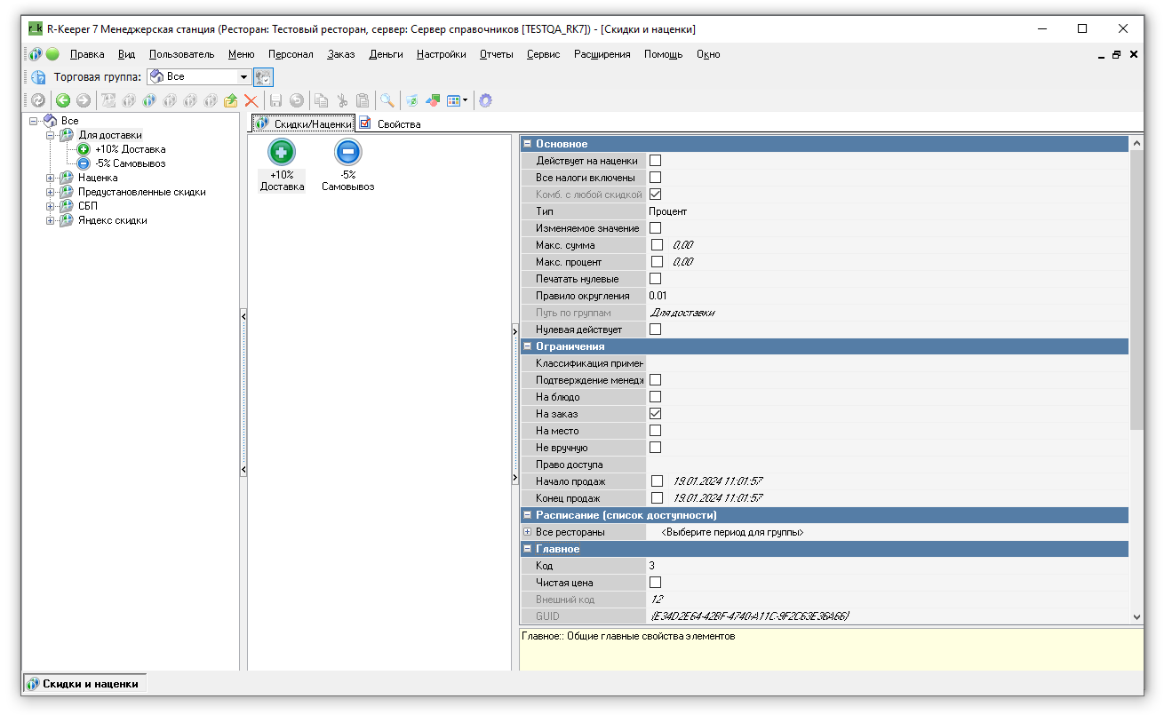Image resolution: width=1164 pixels, height=715 pixels.
Task: Select the -5% Самовывоз icon in list
Action: coord(347,154)
